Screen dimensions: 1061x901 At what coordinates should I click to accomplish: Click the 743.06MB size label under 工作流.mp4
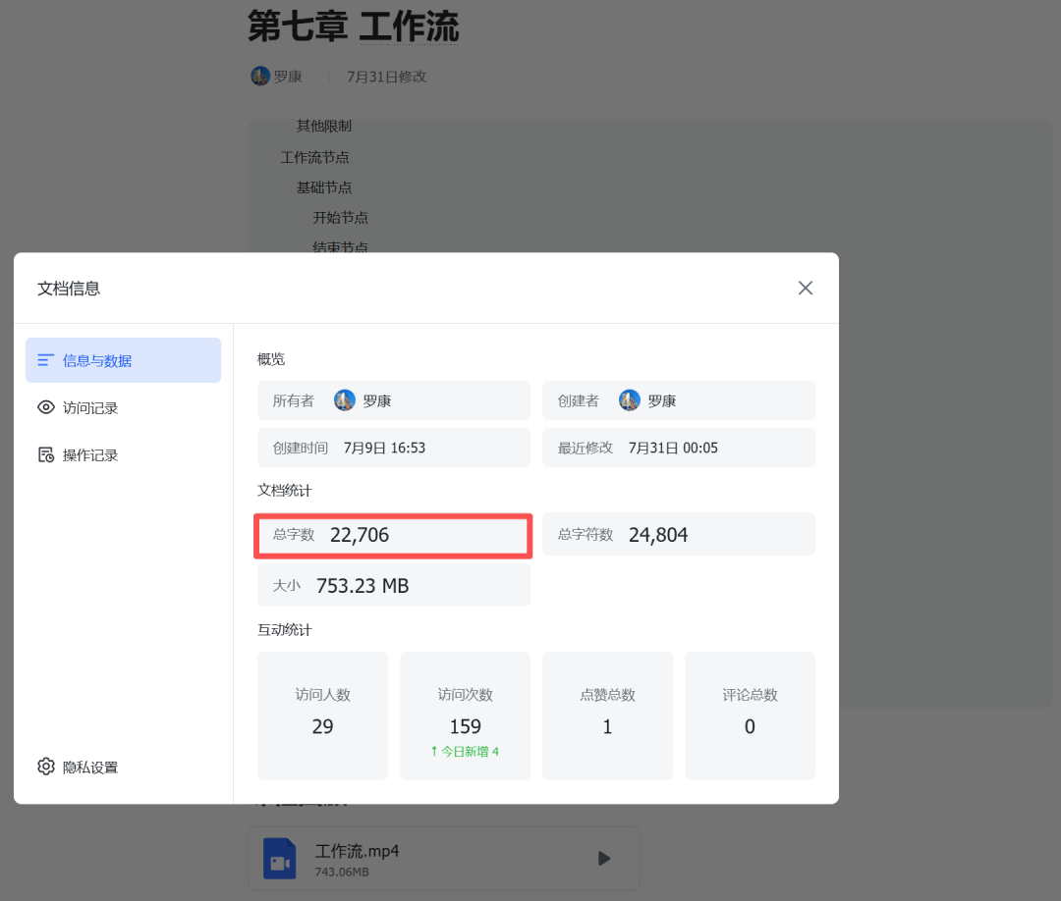click(x=342, y=872)
